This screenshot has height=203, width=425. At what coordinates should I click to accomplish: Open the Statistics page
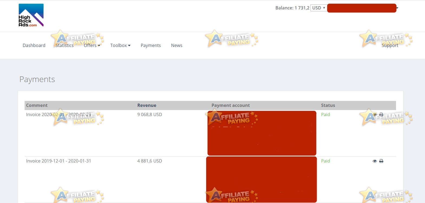64,45
